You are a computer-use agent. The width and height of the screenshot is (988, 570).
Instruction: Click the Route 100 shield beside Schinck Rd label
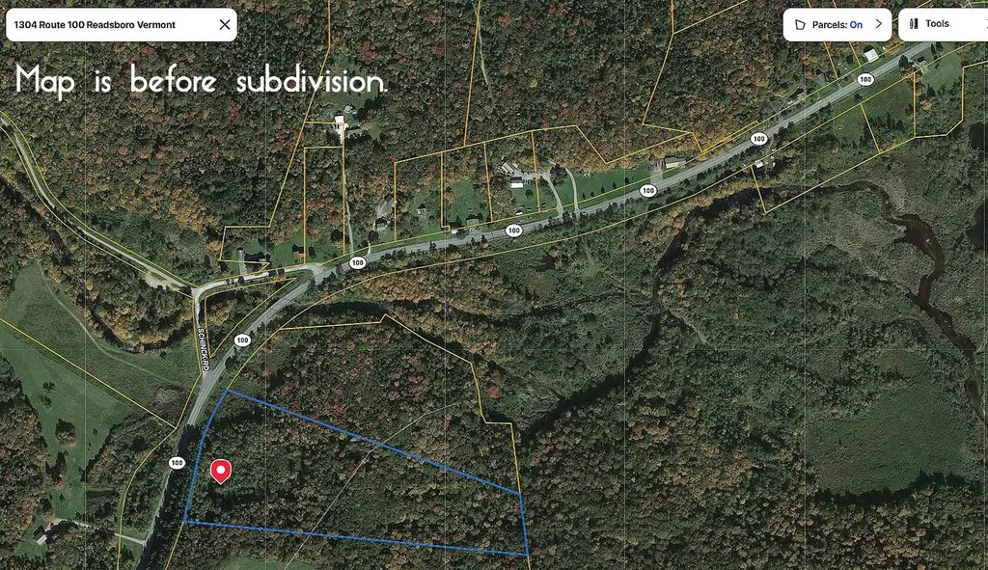coord(242,340)
